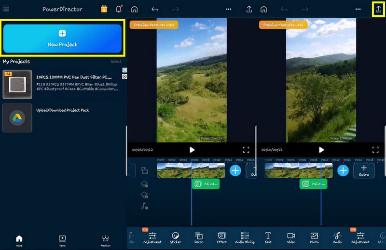
Task: Open the hamburger menu beside PowerDirector title
Action: 6,9
